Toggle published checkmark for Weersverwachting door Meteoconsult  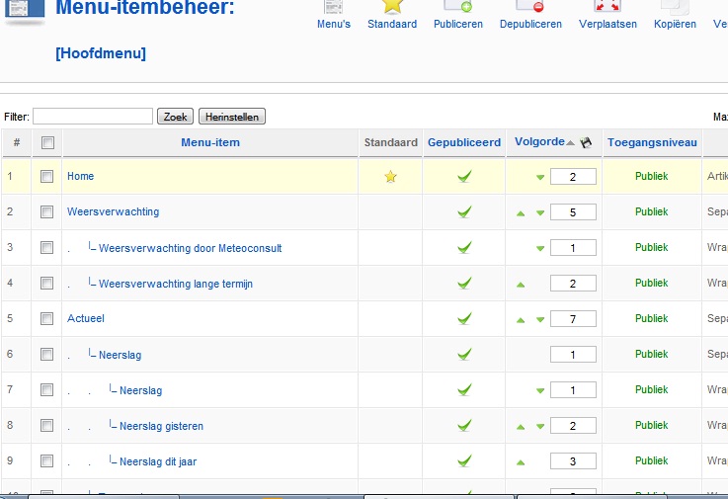464,248
